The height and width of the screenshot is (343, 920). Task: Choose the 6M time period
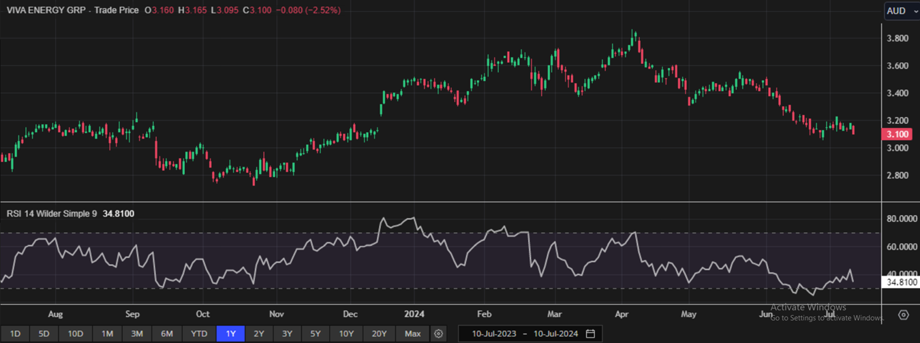tap(167, 333)
